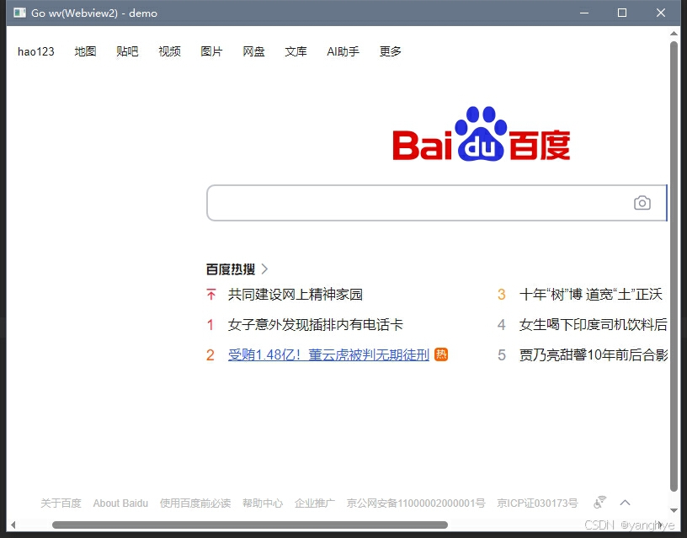687x538 pixels.
Task: Open hao123 navigation link
Action: (x=36, y=51)
